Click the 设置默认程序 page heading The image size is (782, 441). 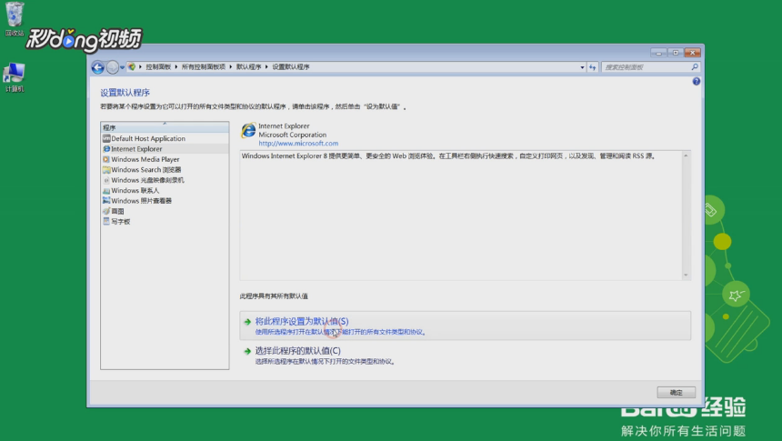click(x=125, y=93)
